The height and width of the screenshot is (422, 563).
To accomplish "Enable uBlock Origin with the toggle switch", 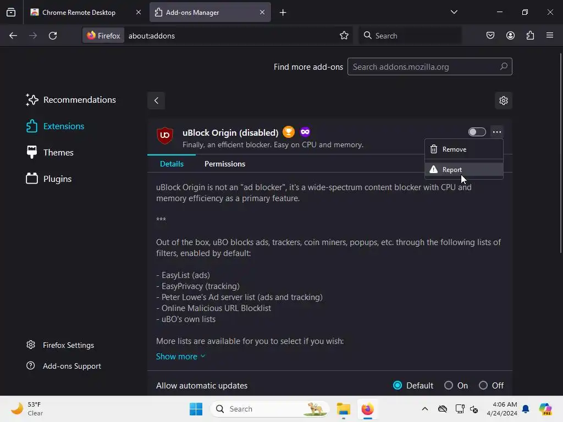I will click(477, 132).
